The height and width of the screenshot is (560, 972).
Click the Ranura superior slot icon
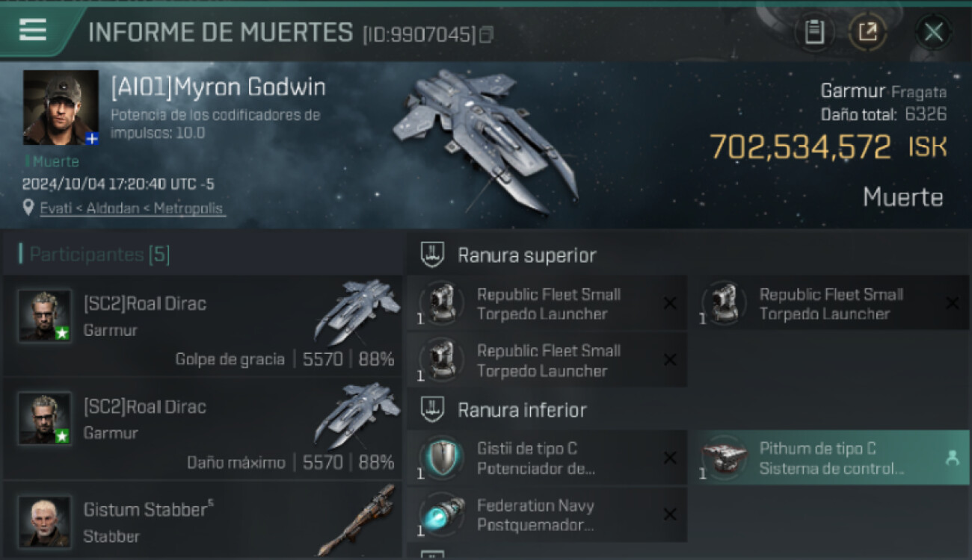(x=432, y=255)
